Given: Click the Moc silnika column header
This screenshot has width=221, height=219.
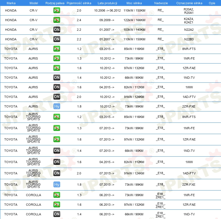Looking at the screenshot, I should (134, 3).
